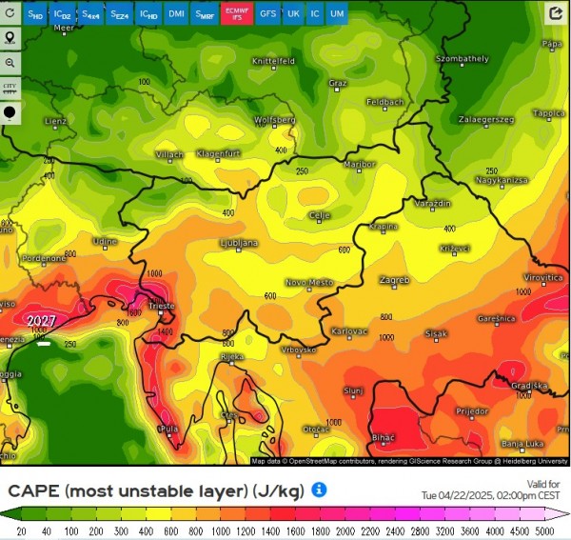Click the Križevci city label
The image size is (571, 540).
[x=455, y=249]
